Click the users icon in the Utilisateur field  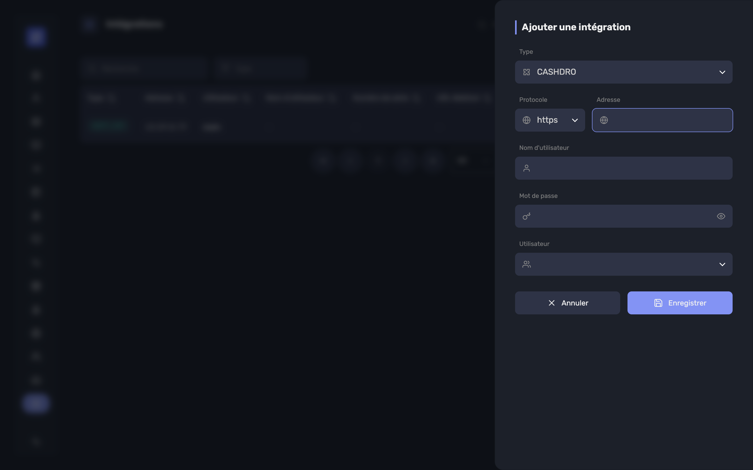[527, 264]
